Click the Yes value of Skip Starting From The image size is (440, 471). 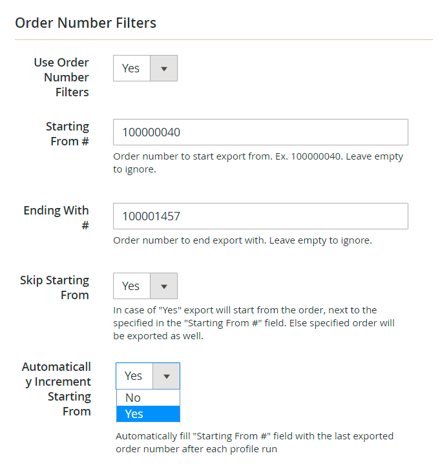[131, 286]
